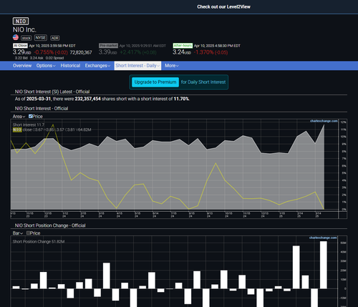Click the NIO ticker symbol badge
Viewport: 358px width, 307px height.
coord(21,21)
